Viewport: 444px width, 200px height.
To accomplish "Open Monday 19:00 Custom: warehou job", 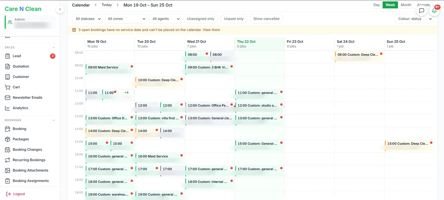I will (x=109, y=196).
